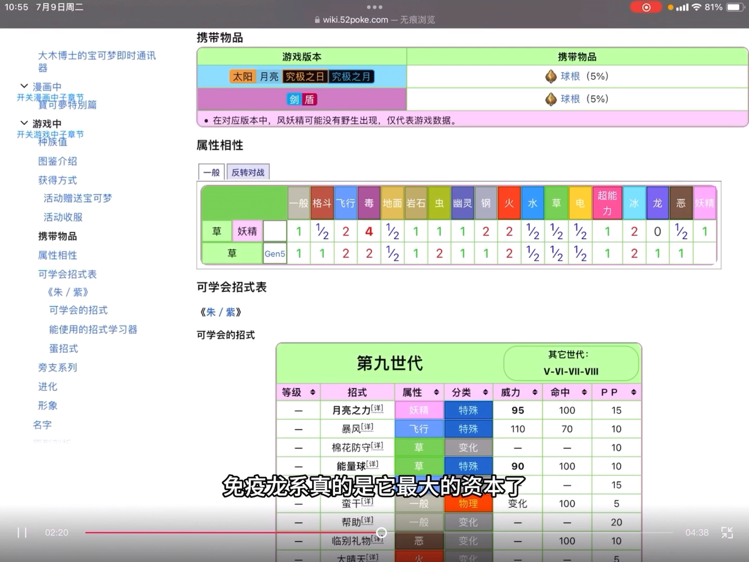This screenshot has width=749, height=562.
Task: Click the 毒 type column header
Action: 369,203
